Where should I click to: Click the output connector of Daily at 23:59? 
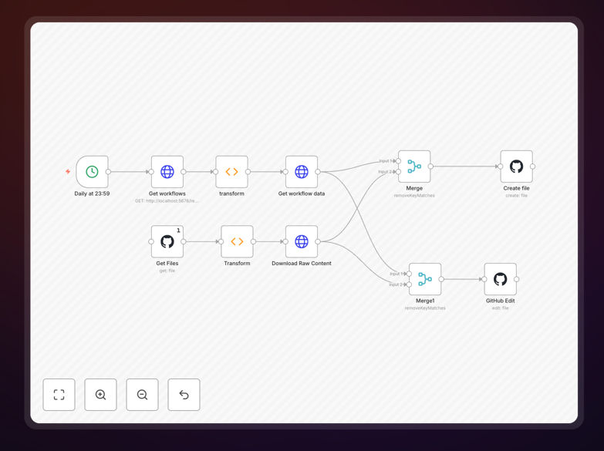point(108,172)
